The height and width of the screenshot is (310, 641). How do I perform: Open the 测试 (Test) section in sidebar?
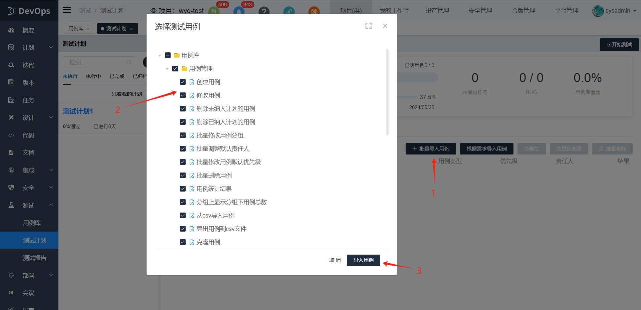(28, 205)
